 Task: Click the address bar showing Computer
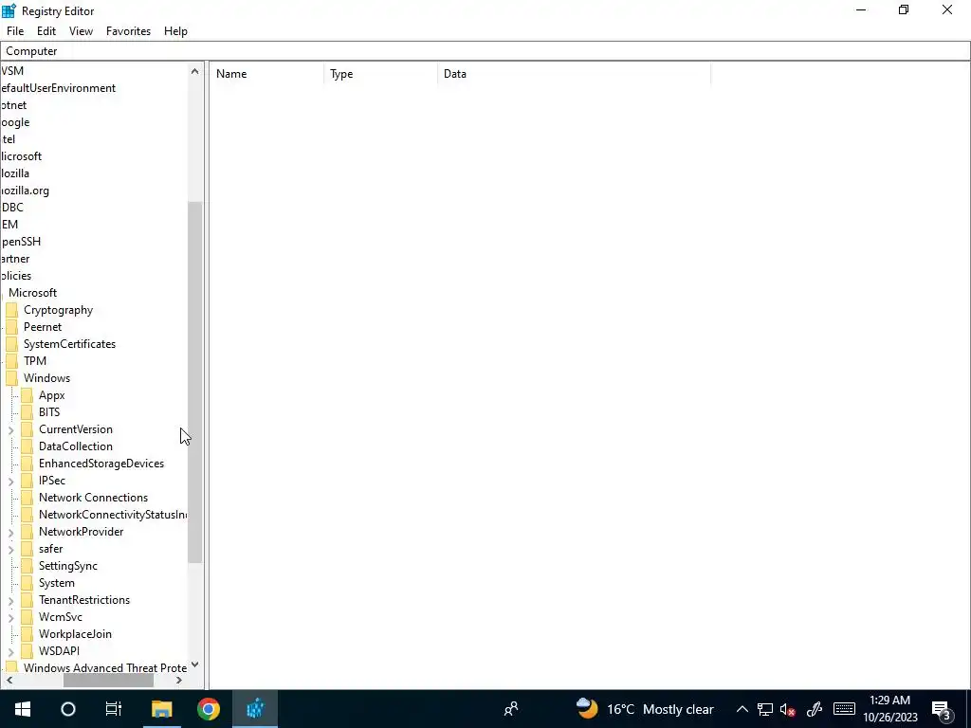485,51
